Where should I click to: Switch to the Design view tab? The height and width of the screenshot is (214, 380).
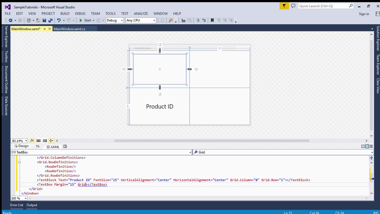(21, 146)
